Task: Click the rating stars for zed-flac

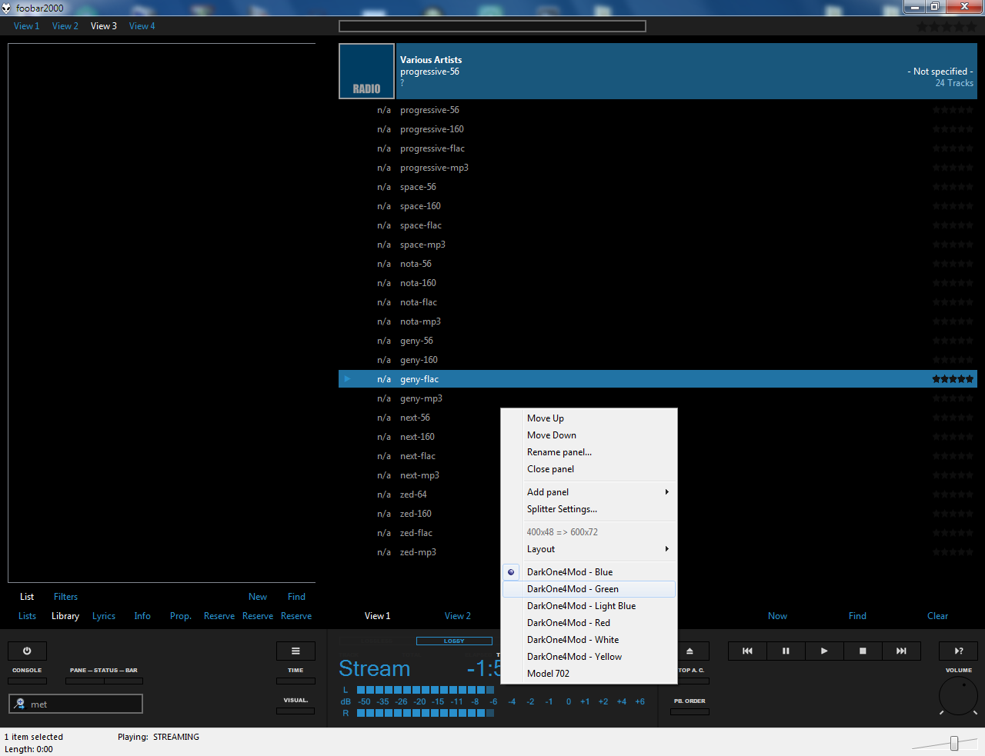Action: pyautogui.click(x=953, y=533)
